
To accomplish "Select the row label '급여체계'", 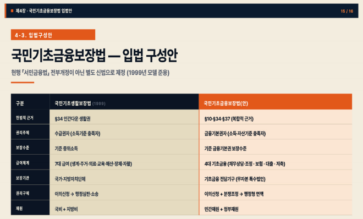I will (30, 162).
